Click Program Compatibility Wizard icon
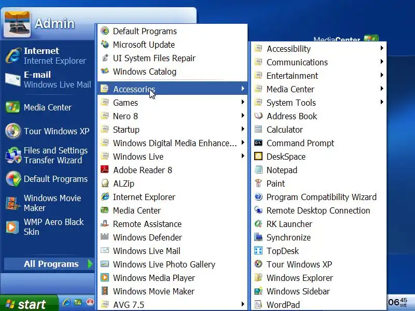The width and height of the screenshot is (415, 311). click(x=258, y=197)
